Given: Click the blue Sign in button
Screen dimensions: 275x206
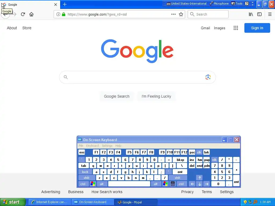Looking at the screenshot, I should (x=257, y=28).
